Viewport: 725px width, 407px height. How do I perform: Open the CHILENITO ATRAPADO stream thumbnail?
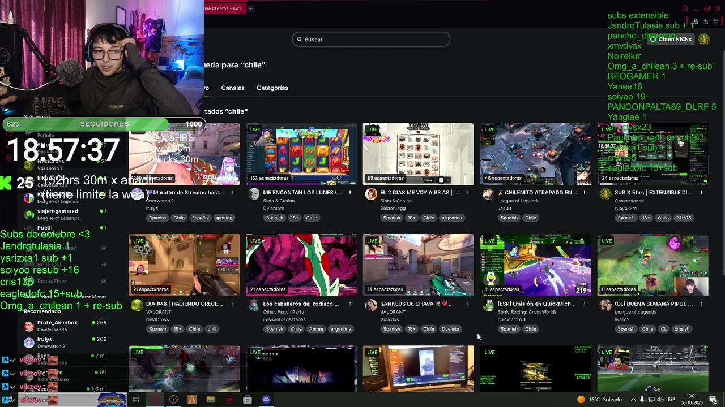[535, 154]
